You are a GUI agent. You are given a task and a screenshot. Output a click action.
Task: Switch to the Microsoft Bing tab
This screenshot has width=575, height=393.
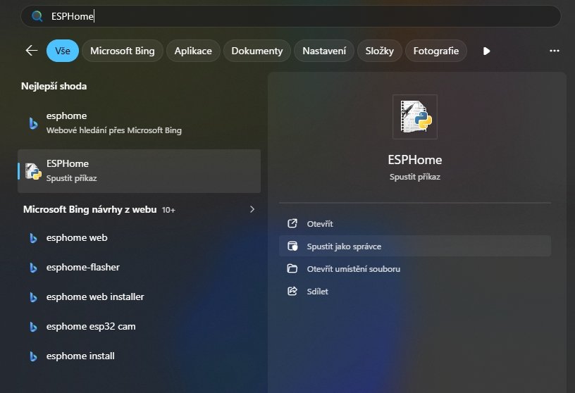[x=122, y=51]
